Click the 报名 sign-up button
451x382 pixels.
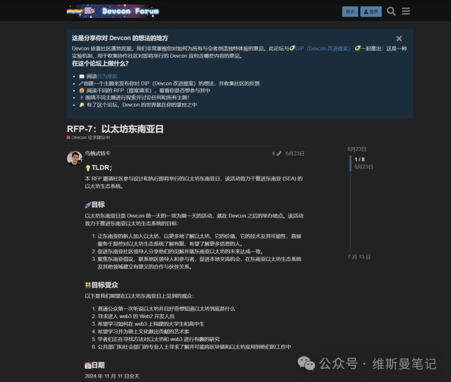click(x=350, y=11)
